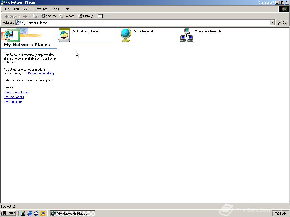Click the Forward arrow button
This screenshot has height=217, width=290.
point(25,16)
